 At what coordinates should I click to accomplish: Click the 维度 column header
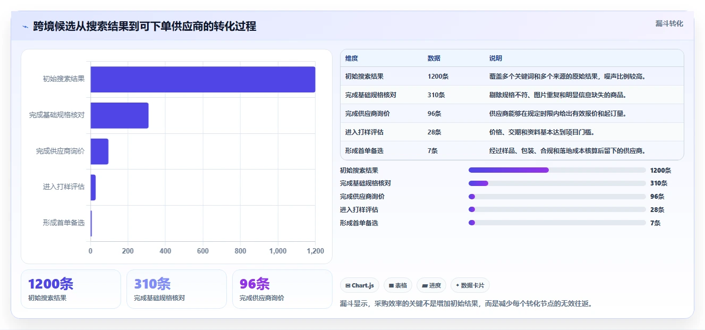pyautogui.click(x=352, y=58)
